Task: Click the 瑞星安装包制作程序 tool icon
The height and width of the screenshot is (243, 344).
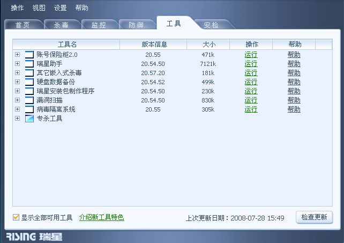Action: [x=29, y=91]
